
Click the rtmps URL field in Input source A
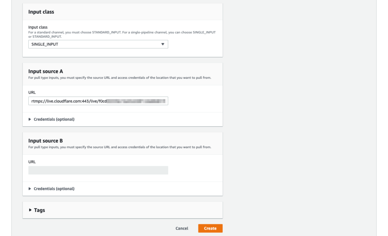point(98,100)
